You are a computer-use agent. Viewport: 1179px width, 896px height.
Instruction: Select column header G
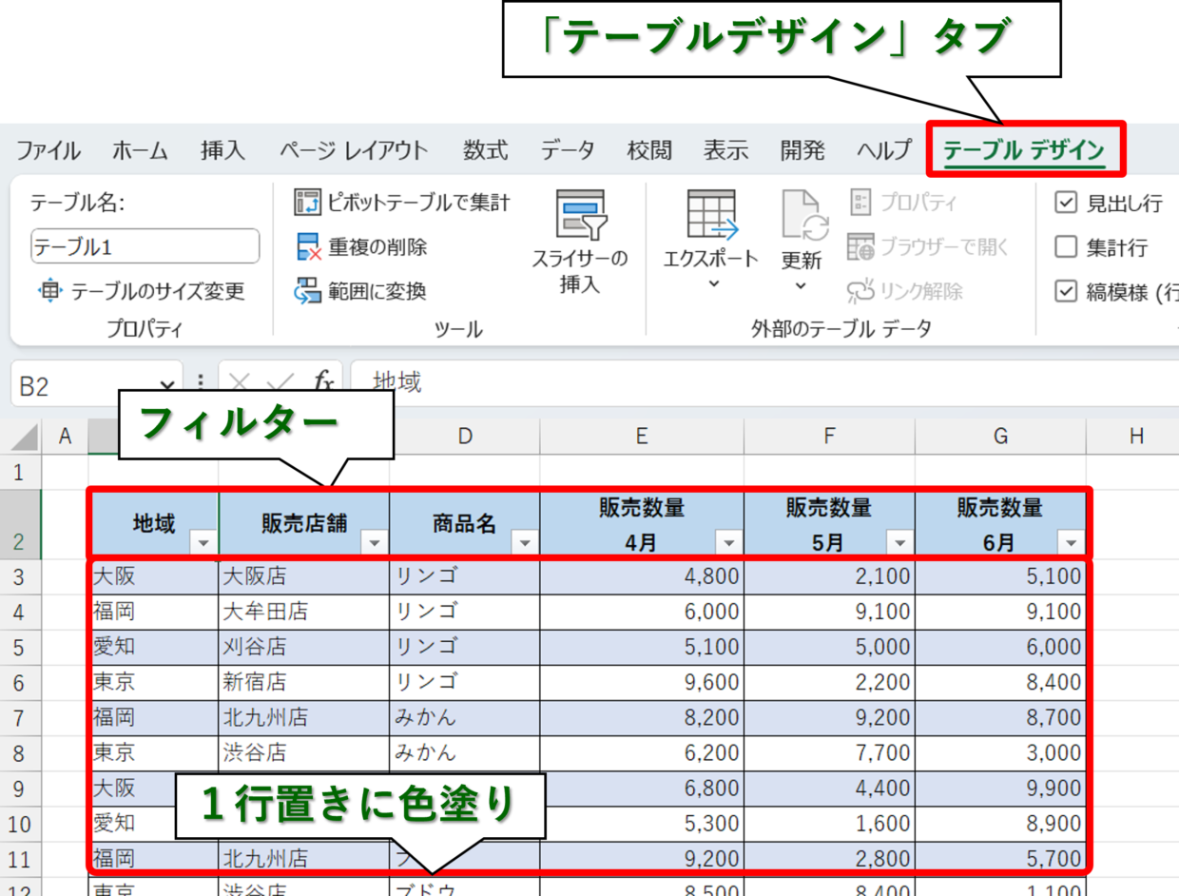[1000, 437]
